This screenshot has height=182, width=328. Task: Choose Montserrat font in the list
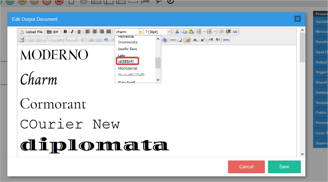click(128, 68)
